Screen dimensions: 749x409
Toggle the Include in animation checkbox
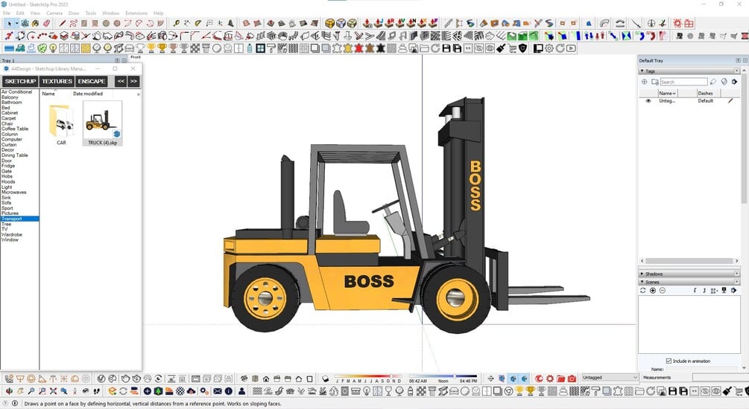point(669,361)
